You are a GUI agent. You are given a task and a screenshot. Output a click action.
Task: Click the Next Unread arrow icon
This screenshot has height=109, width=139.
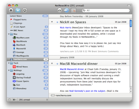click(x=66, y=10)
